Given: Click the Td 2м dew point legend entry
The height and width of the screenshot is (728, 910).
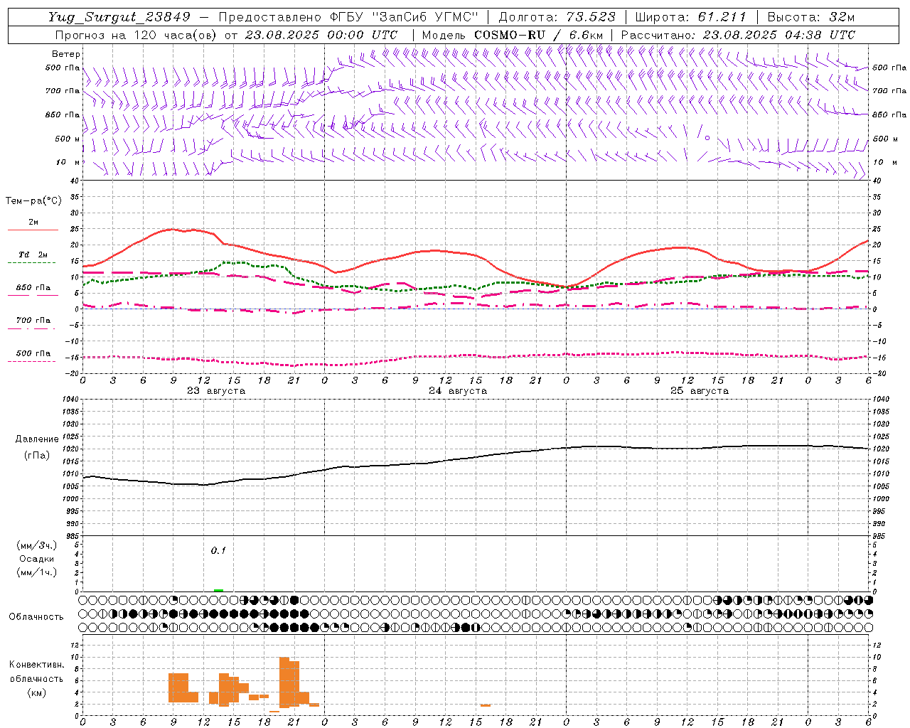Looking at the screenshot, I should tap(33, 255).
